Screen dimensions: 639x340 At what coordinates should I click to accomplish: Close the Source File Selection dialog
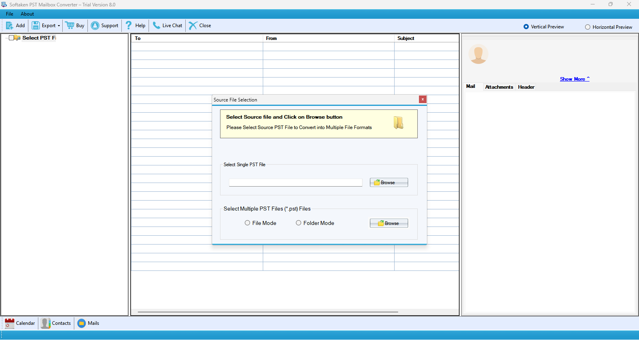[x=423, y=99]
